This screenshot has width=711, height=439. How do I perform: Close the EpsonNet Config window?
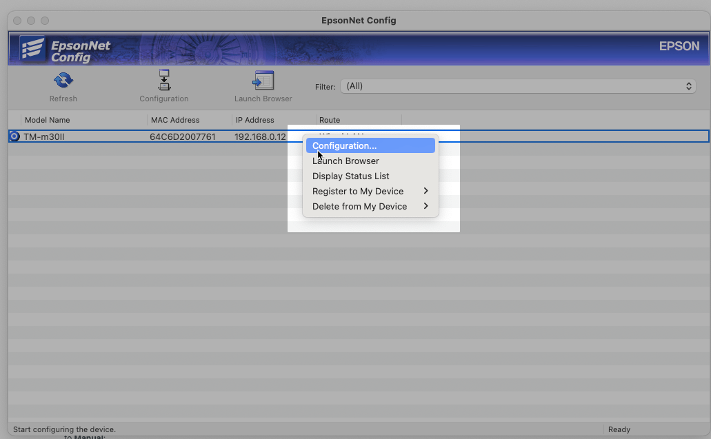18,21
